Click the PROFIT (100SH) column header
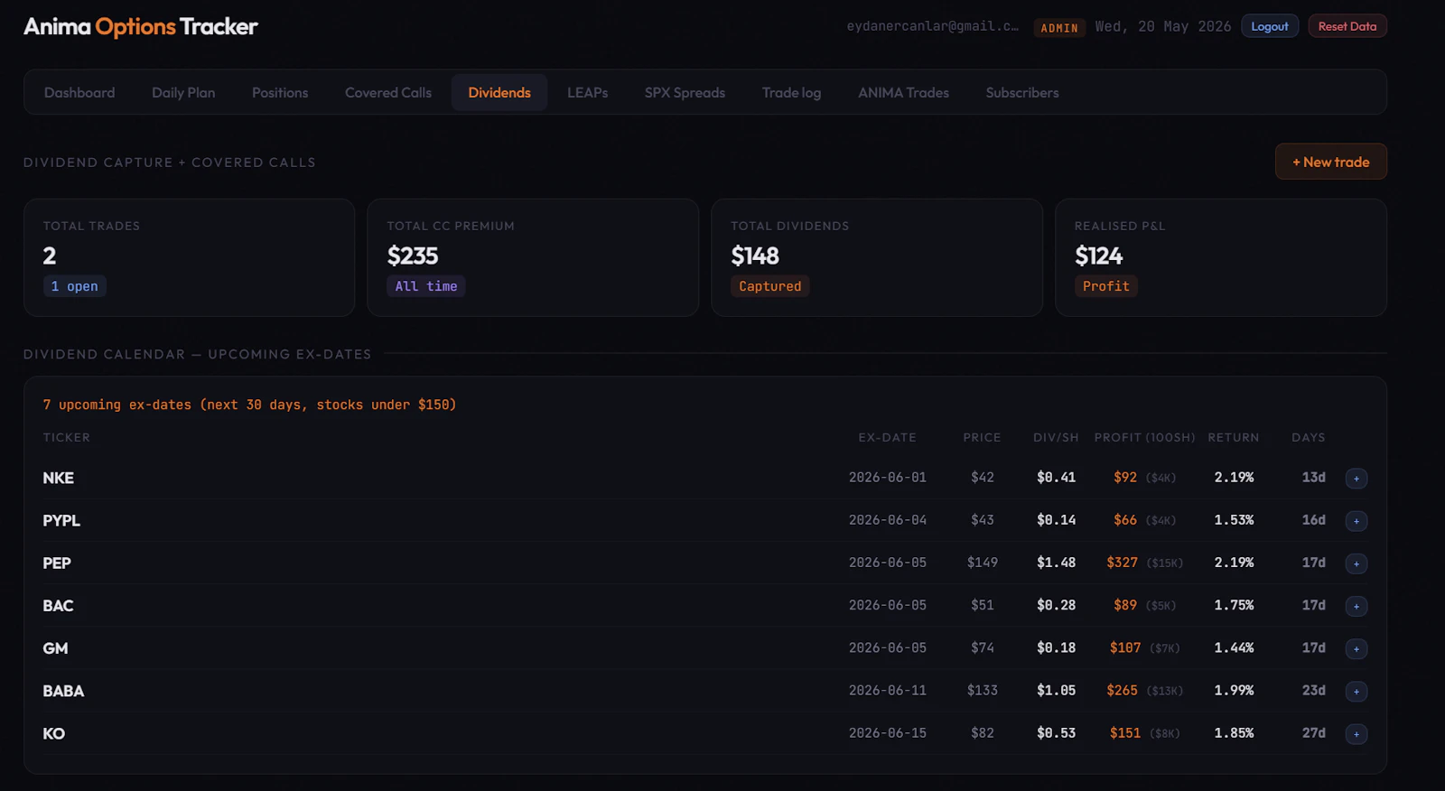The image size is (1445, 791). click(1144, 438)
